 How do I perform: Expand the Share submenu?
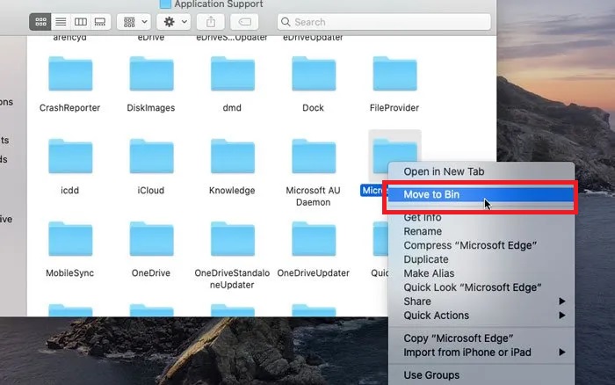coord(481,301)
